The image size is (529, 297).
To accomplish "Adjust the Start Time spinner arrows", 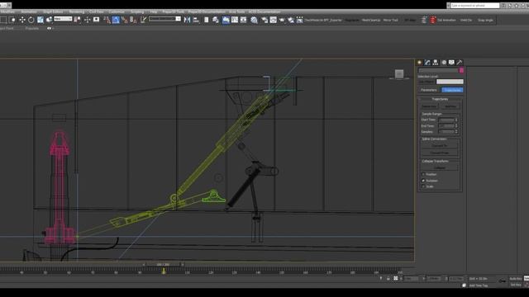I will pyautogui.click(x=456, y=120).
